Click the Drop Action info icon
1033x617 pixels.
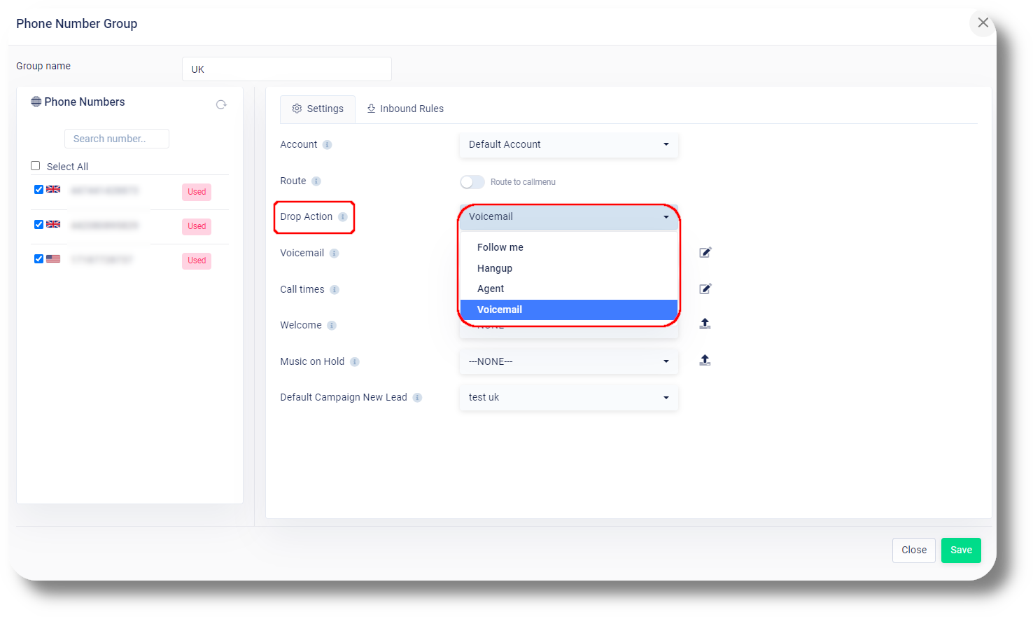pyautogui.click(x=342, y=217)
